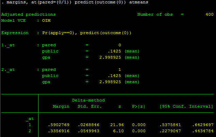The height and width of the screenshot is (137, 216).
Task: Click the Expression Pr(apply==0) line
Action: [66, 33]
